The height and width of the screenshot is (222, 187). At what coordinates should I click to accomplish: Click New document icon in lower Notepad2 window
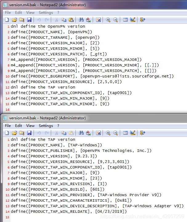point(7,133)
